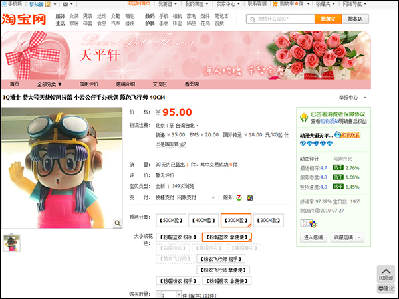Click the magnifier zoom icon on product image
Viewport: 399px width, 299px height.
coord(118,223)
